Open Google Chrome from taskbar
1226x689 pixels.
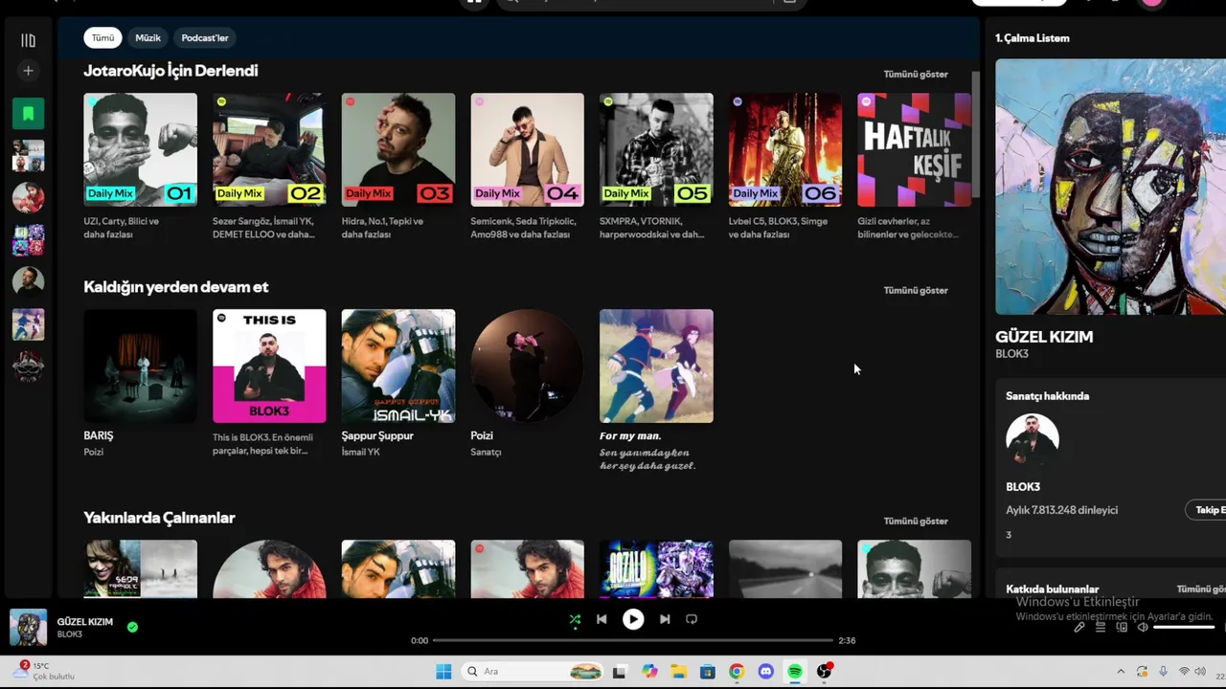tap(737, 672)
